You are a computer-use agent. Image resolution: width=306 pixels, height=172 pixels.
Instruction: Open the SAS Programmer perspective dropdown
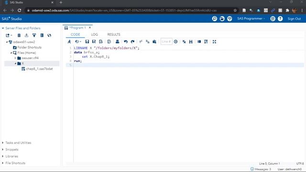click(x=251, y=19)
